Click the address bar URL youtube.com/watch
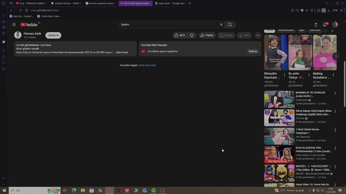 pos(45,10)
